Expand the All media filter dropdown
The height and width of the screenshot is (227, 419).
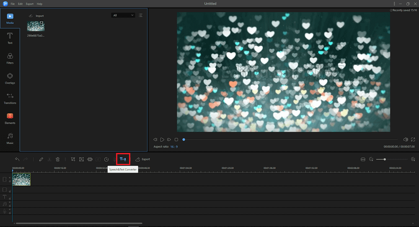[123, 15]
